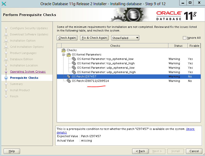205x156 pixels.
Task: Open Operating System Groups step link
Action: pyautogui.click(x=28, y=72)
